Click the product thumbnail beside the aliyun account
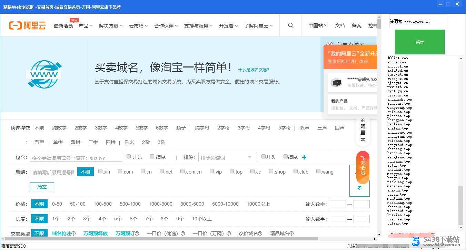466x250 pixels. click(x=336, y=82)
